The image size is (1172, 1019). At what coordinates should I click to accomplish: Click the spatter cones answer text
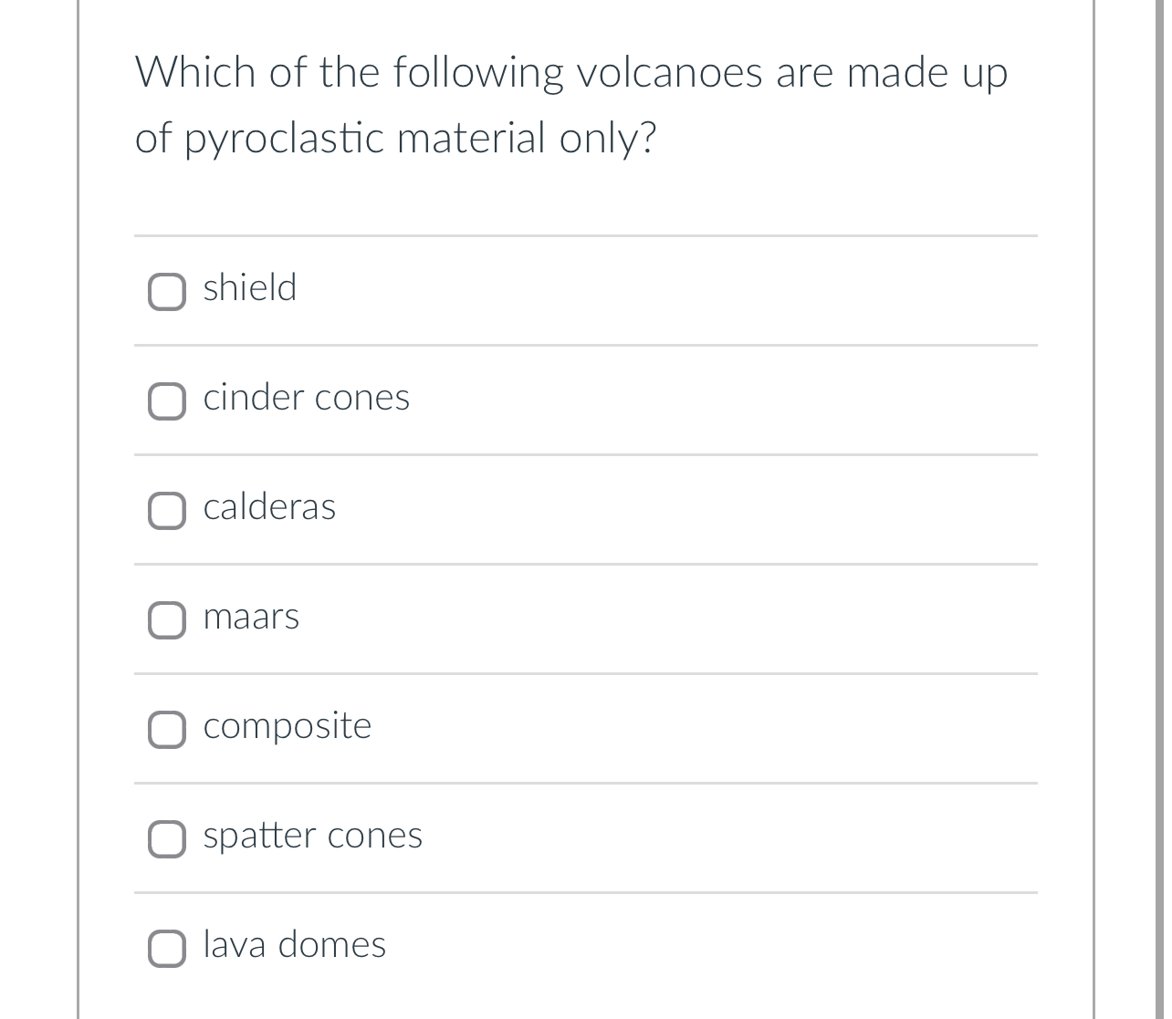(312, 836)
